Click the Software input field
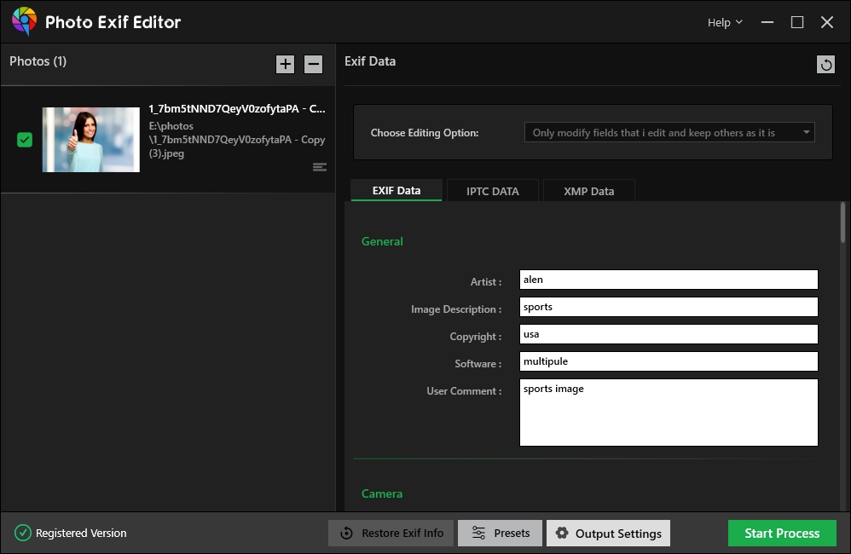The image size is (851, 554). (669, 361)
